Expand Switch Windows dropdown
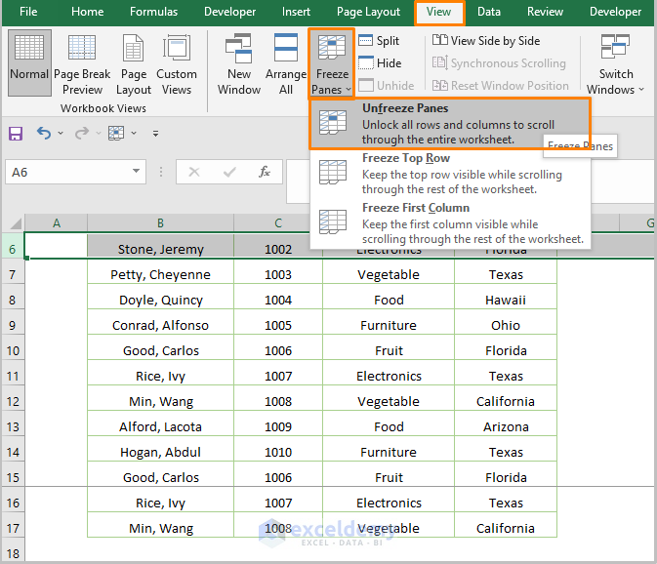 (x=615, y=65)
